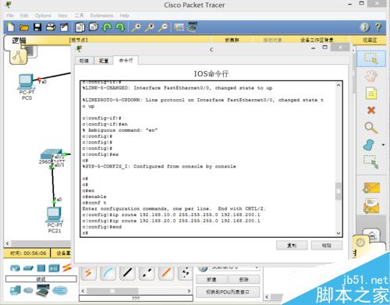Choose the Resize Shape tool

370,161
